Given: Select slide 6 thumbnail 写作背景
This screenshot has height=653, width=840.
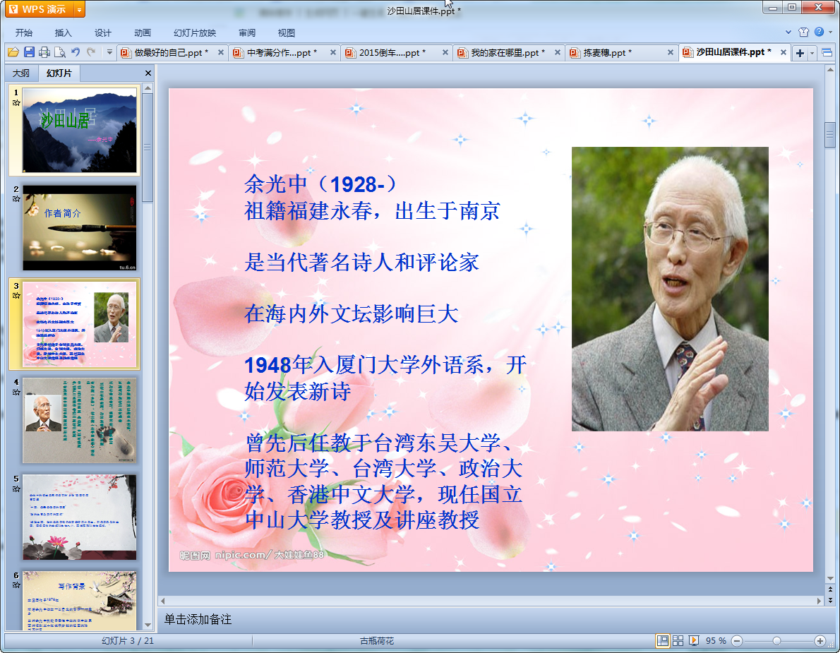Looking at the screenshot, I should pyautogui.click(x=79, y=601).
